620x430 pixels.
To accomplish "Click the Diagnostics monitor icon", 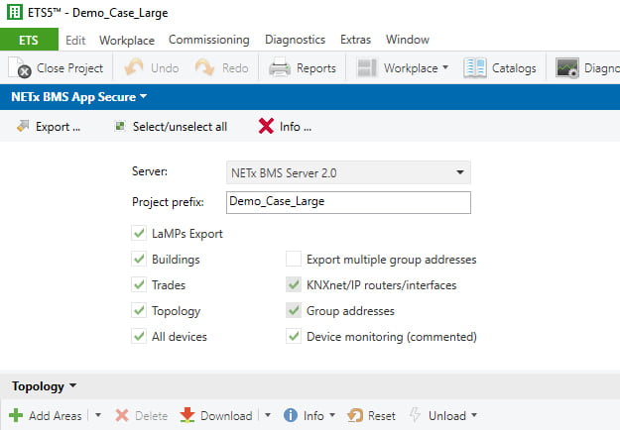I will pos(567,68).
